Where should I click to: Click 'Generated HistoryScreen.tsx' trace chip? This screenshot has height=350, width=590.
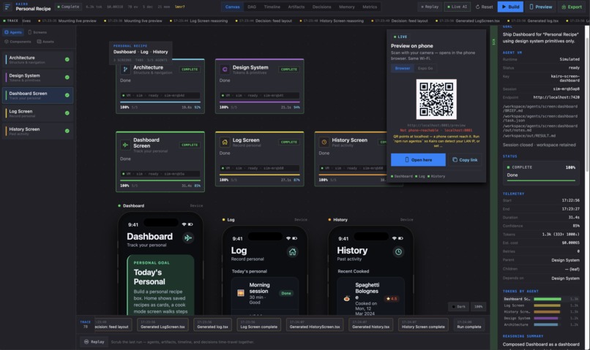click(315, 325)
